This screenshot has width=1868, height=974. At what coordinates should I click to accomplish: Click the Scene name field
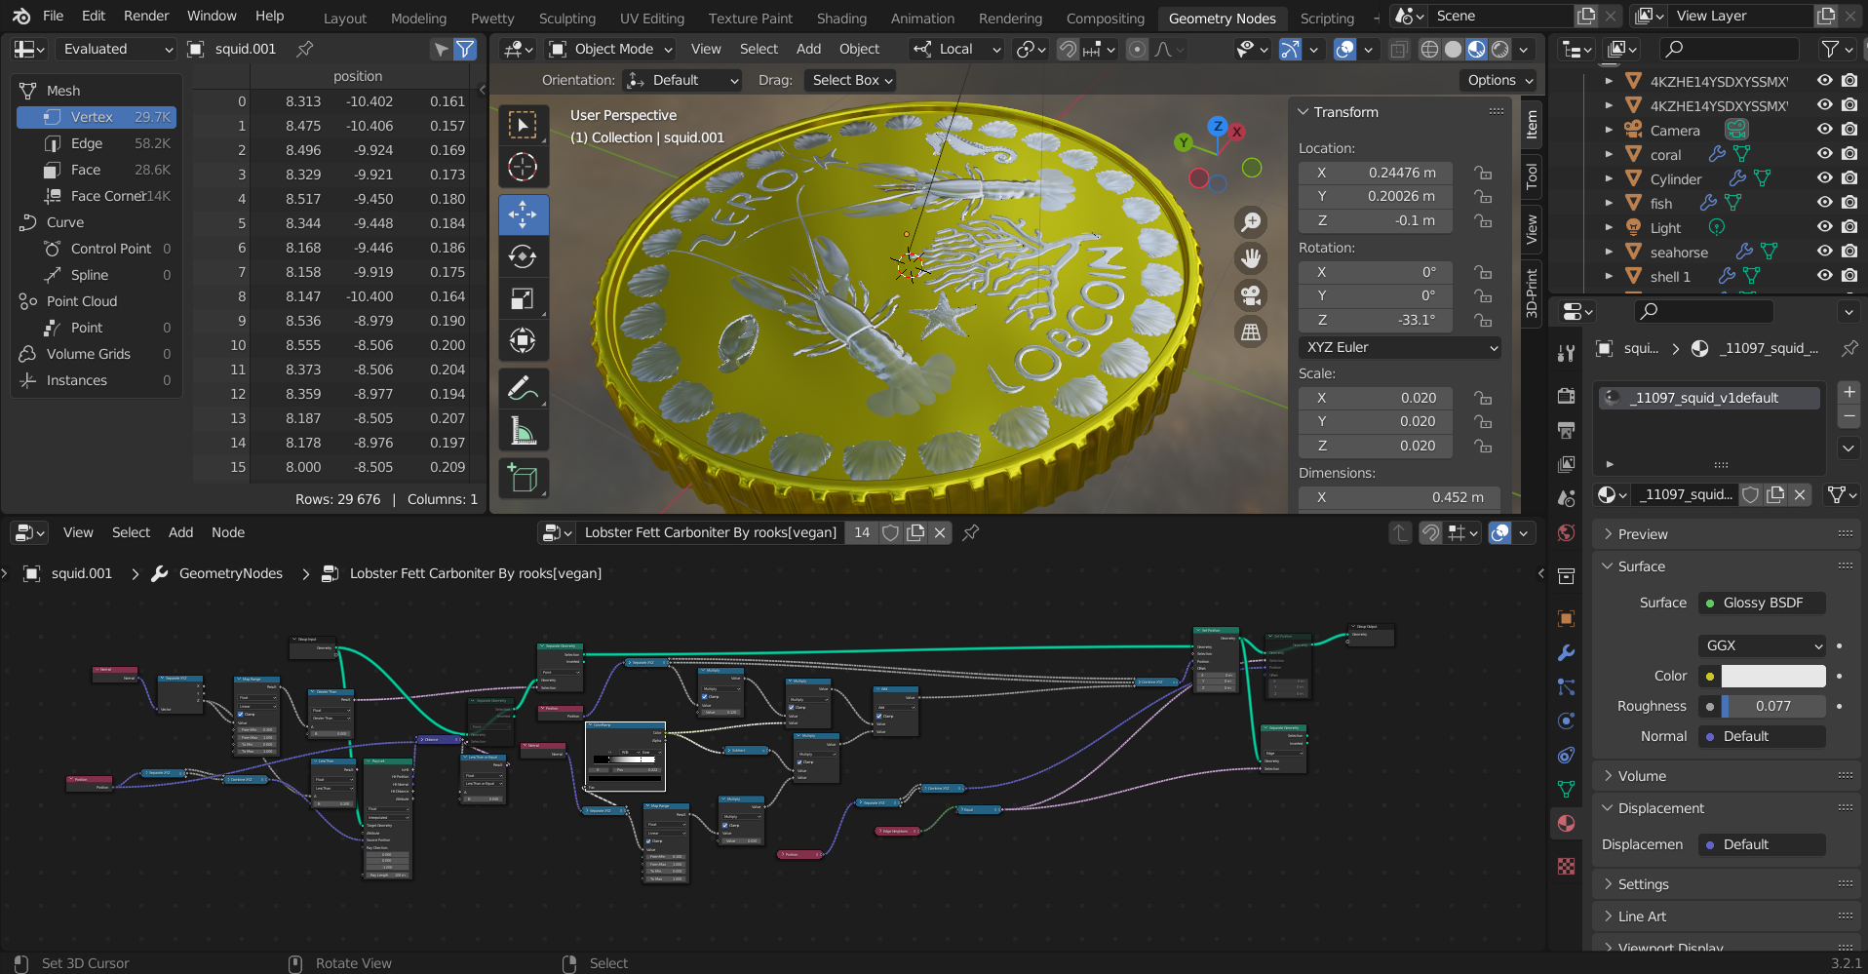point(1502,16)
